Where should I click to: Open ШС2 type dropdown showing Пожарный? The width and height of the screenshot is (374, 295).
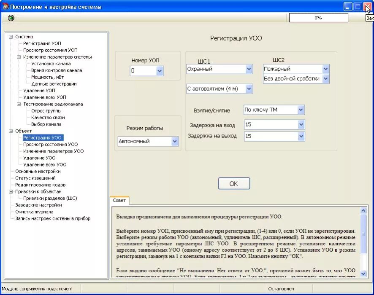[325, 69]
